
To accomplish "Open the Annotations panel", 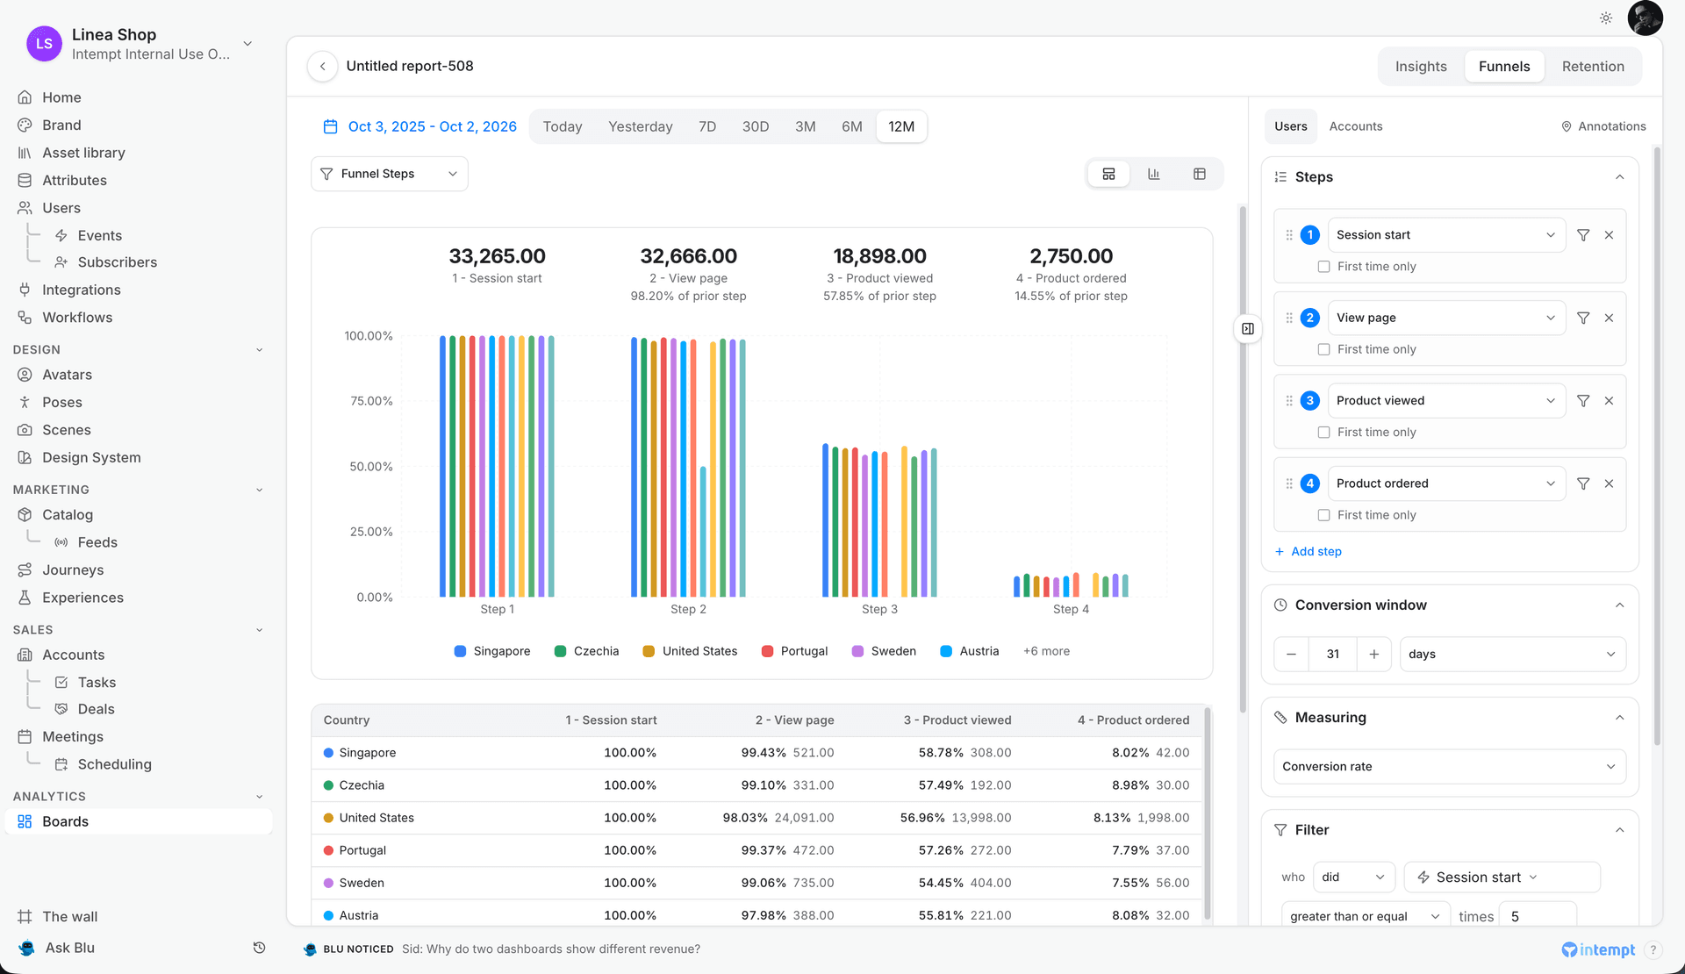I will click(x=1603, y=126).
